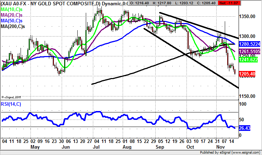This screenshot has width=262, height=155.
Task: Click the purple 1261.5105 price tag
Action: click(x=249, y=52)
